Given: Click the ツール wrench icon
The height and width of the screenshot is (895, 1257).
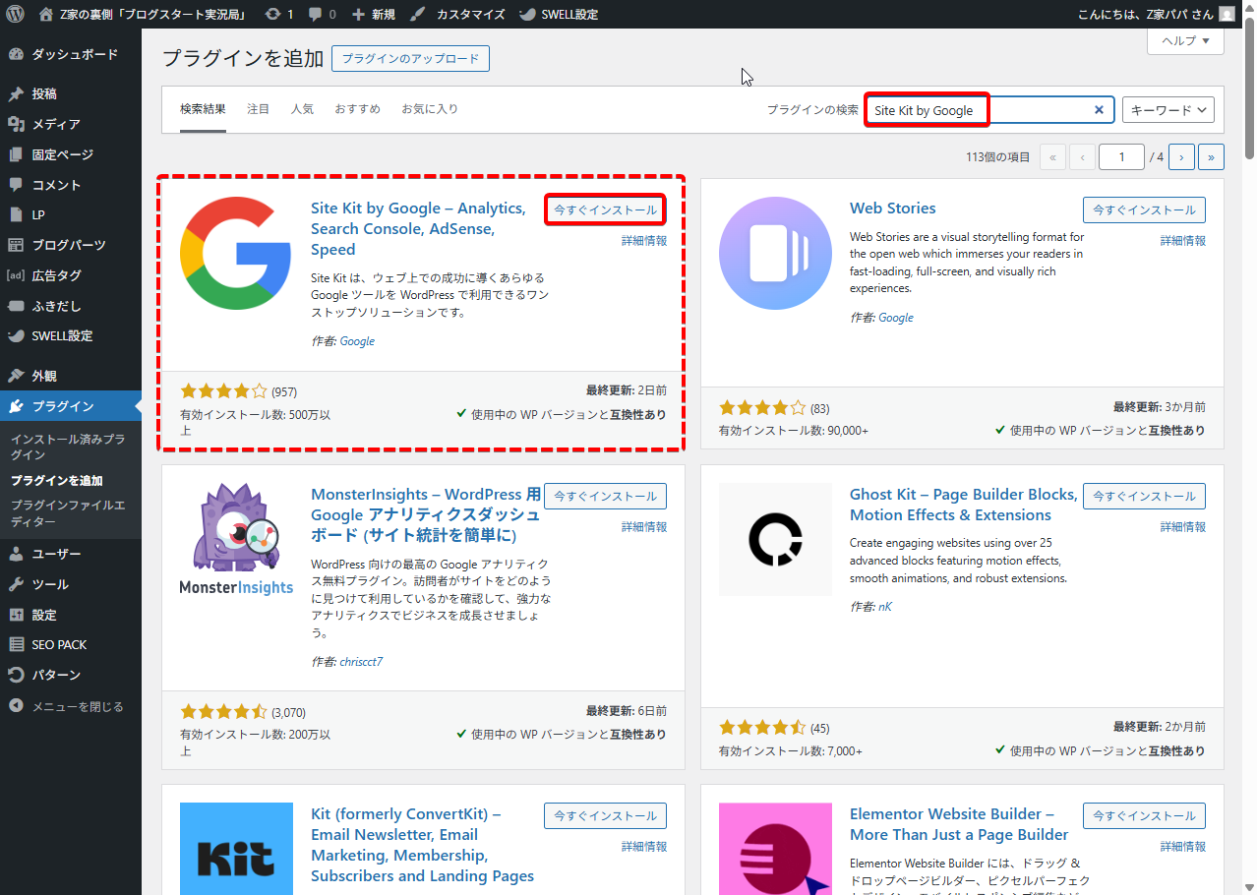Looking at the screenshot, I should click(x=16, y=585).
